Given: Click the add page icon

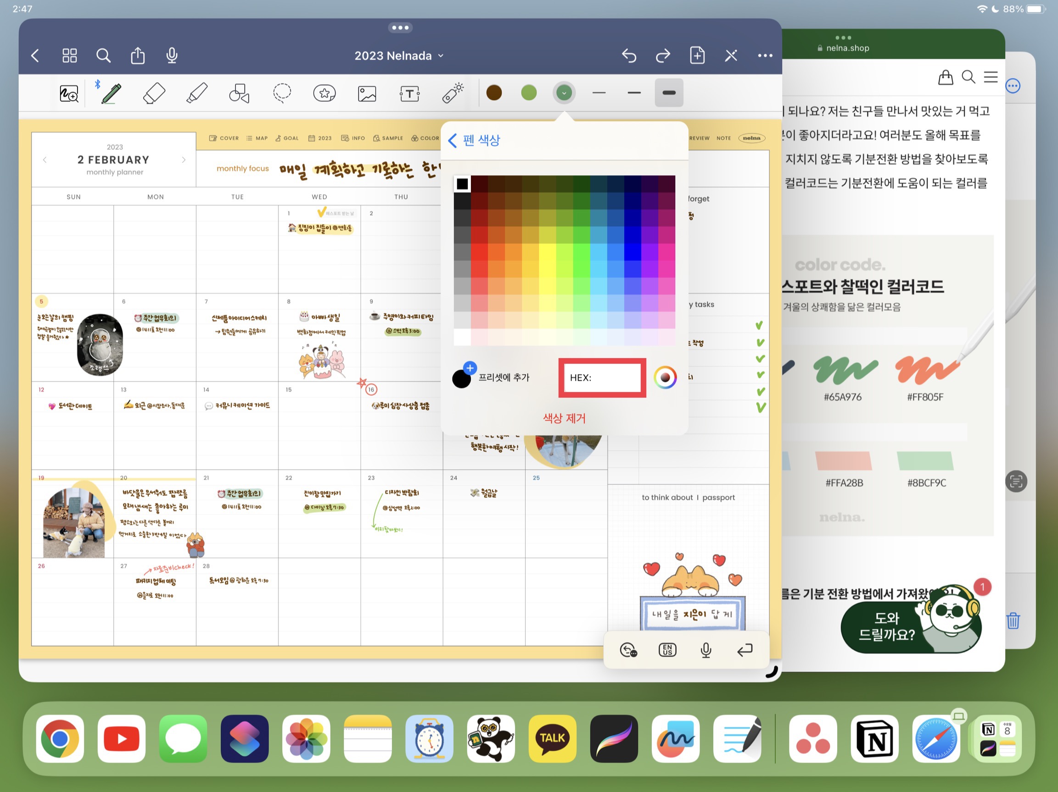Looking at the screenshot, I should point(697,55).
